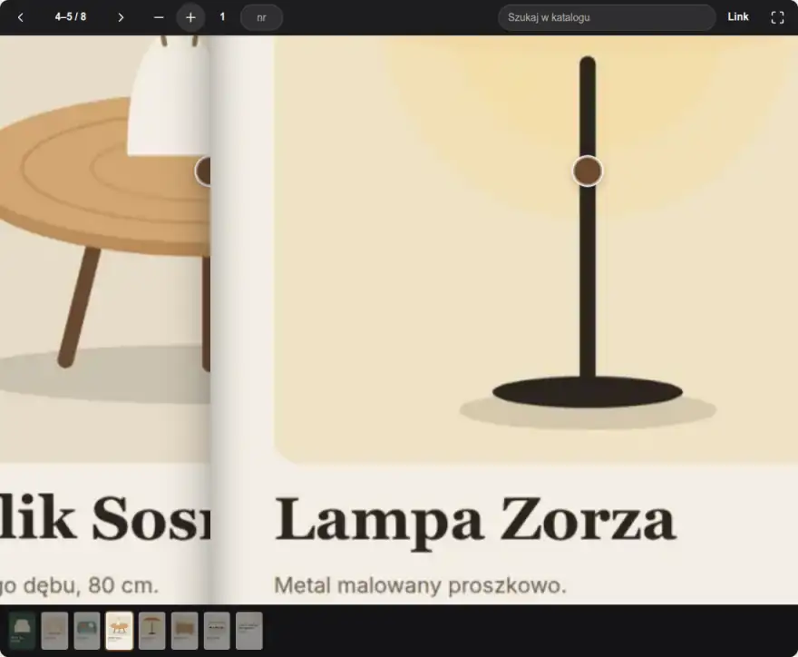Viewport: 798px width, 657px height.
Task: Select the second page thumbnail
Action: click(x=54, y=631)
